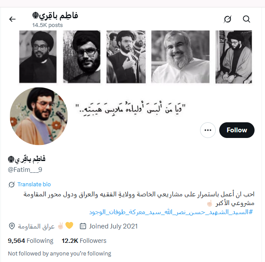Open the Arabic hashtag link in bio
The image size is (265, 262).
(x=171, y=212)
